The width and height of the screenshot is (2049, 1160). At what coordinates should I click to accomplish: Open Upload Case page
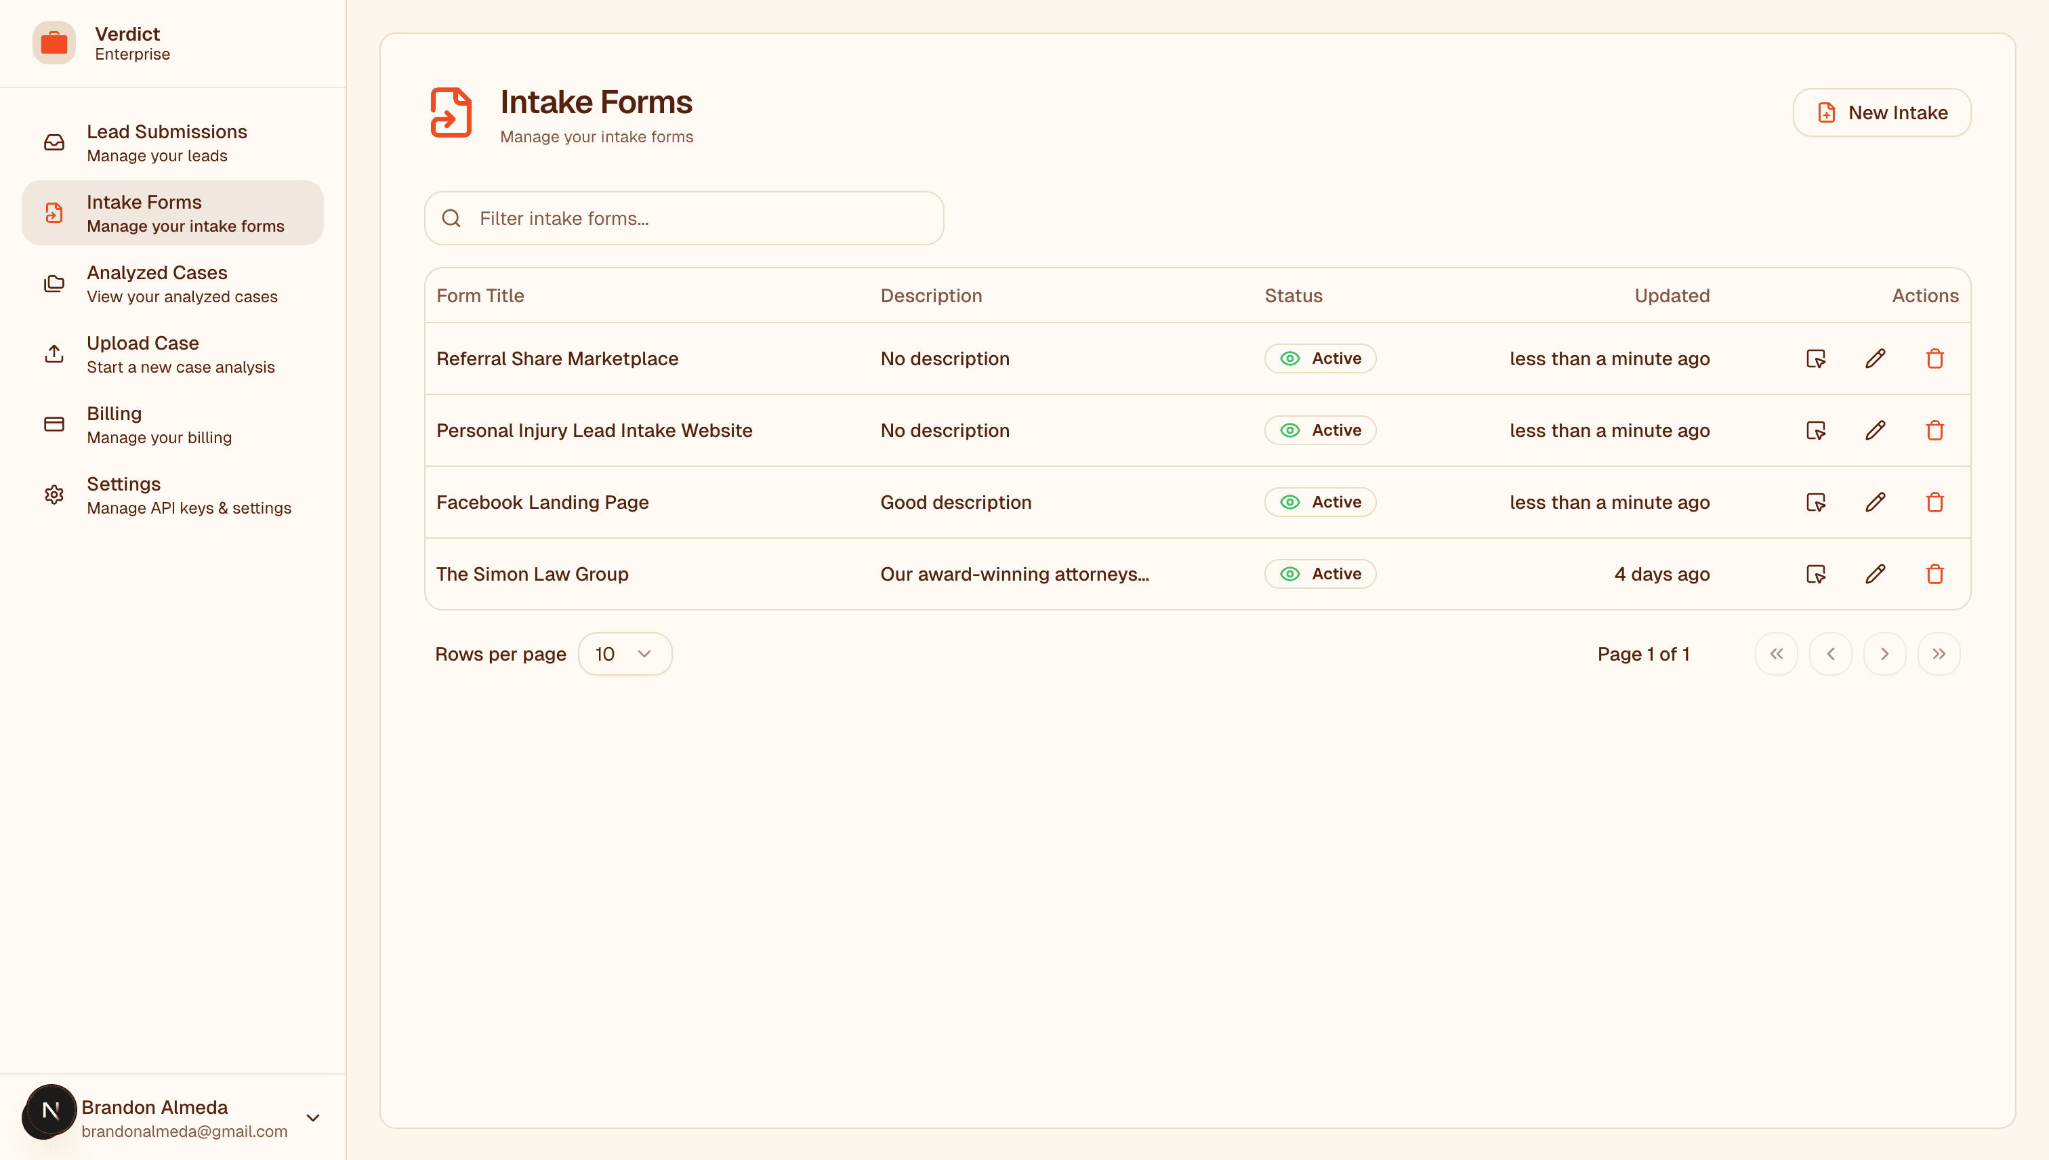(x=173, y=354)
